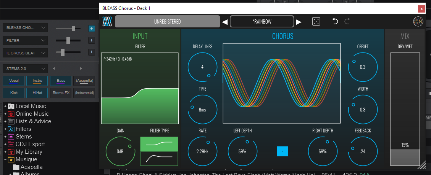Click the randomize dice icon

(316, 21)
